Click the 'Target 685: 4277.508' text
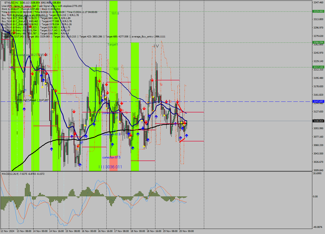The width and height of the screenshot is (325, 234). pos(117,36)
